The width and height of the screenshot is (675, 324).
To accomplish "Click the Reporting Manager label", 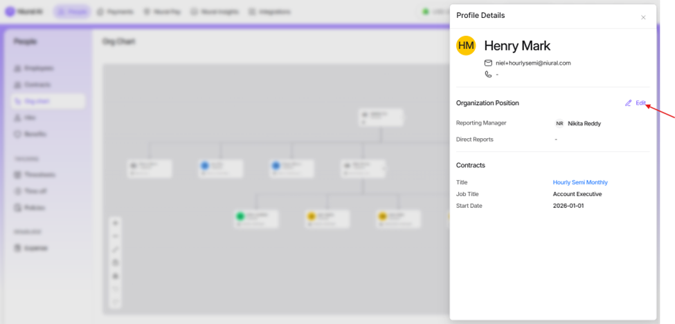I will (481, 123).
